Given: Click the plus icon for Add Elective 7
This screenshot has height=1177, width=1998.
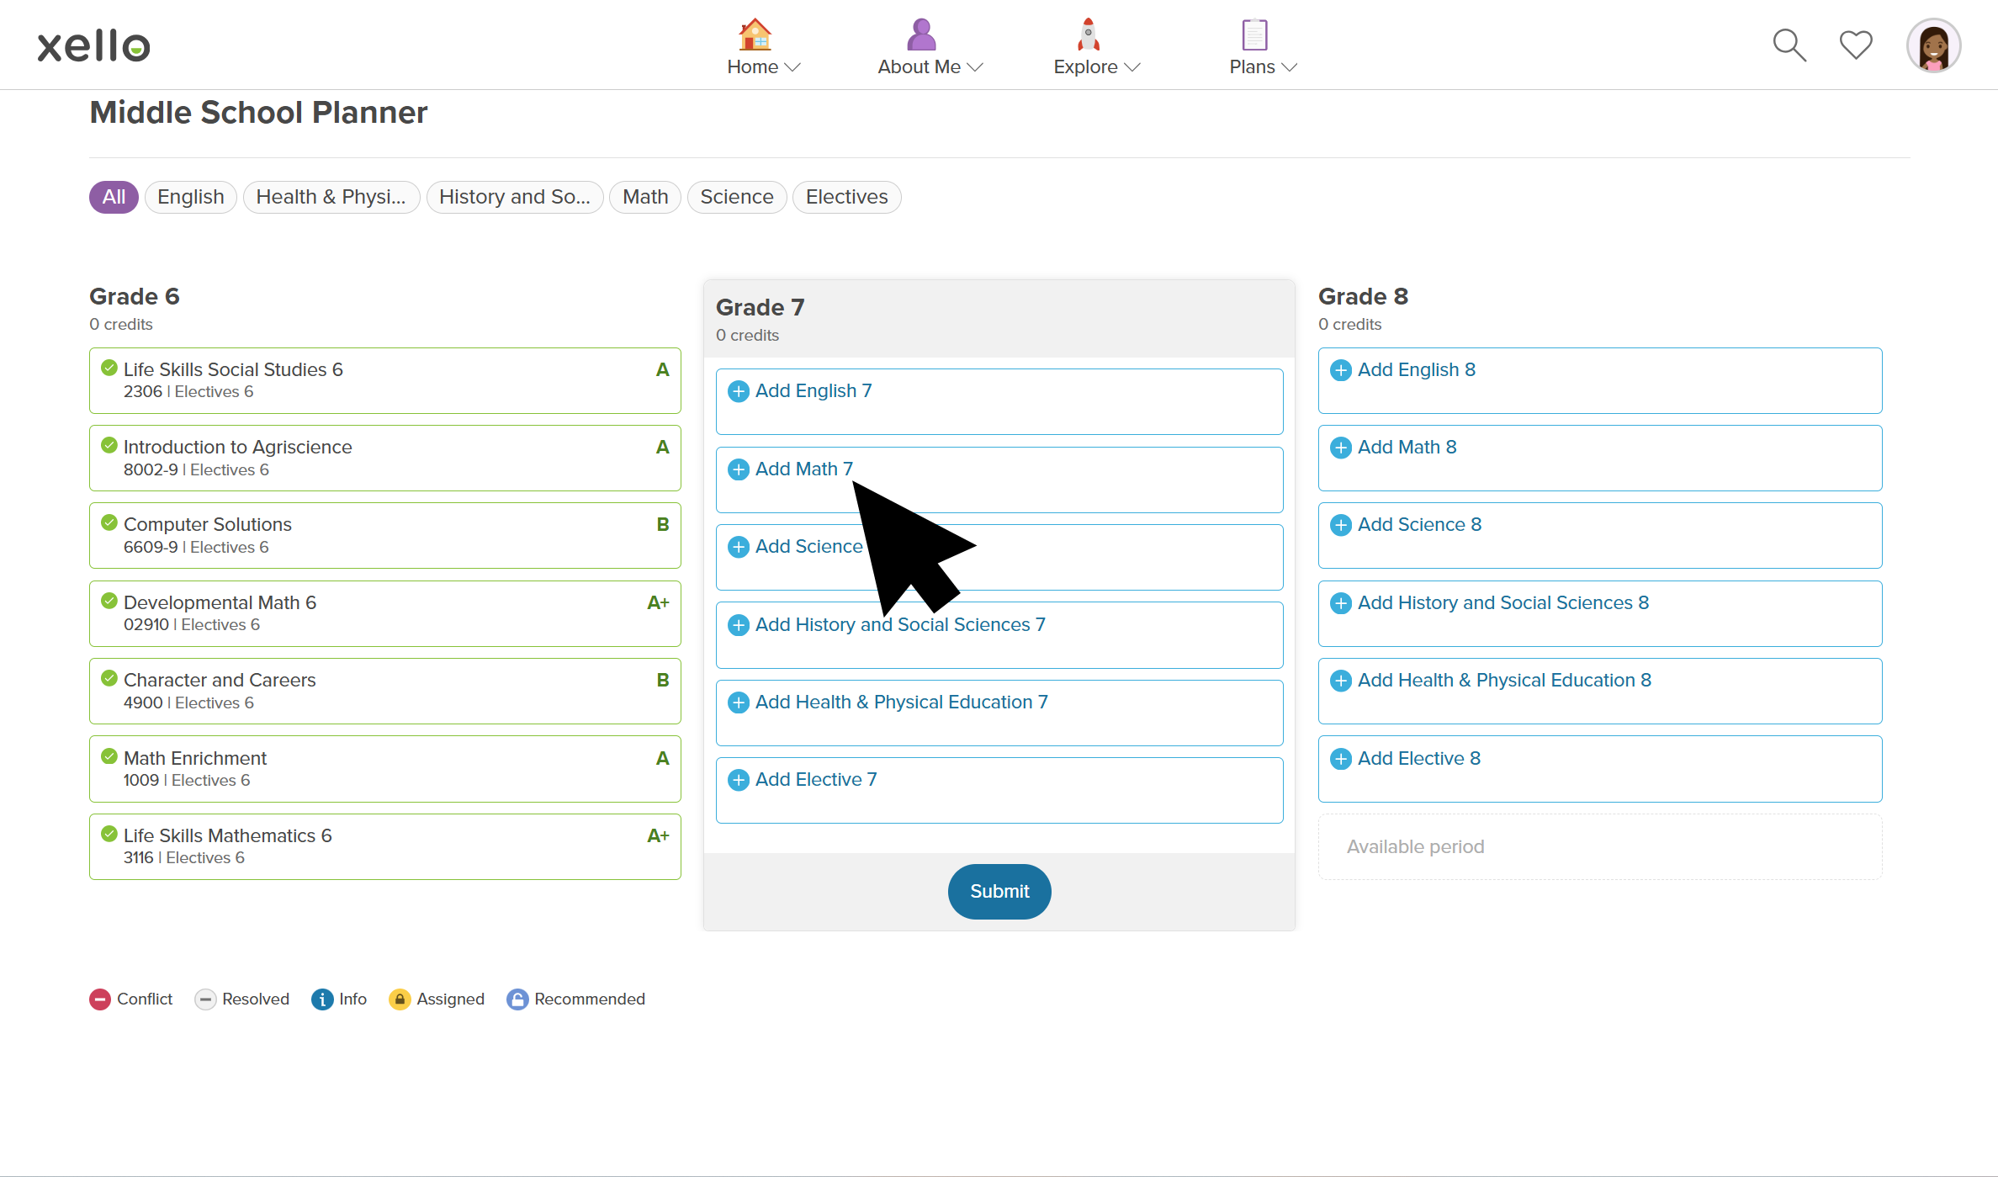Looking at the screenshot, I should pyautogui.click(x=739, y=780).
